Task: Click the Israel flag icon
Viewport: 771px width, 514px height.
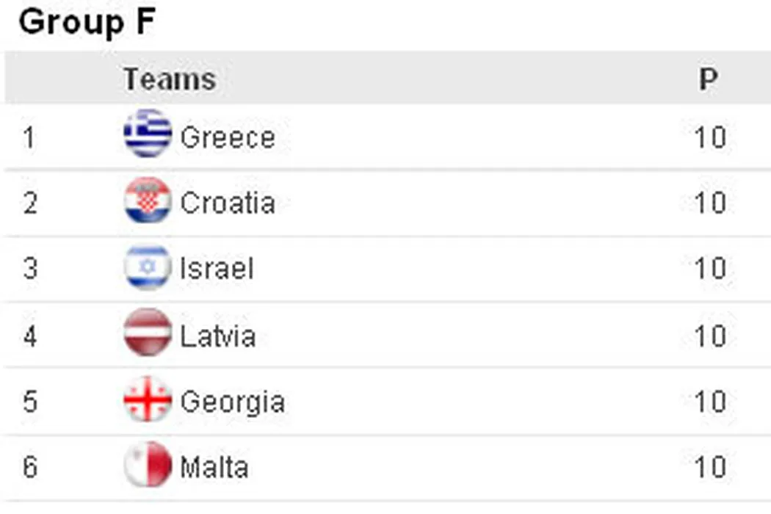Action: [x=148, y=267]
